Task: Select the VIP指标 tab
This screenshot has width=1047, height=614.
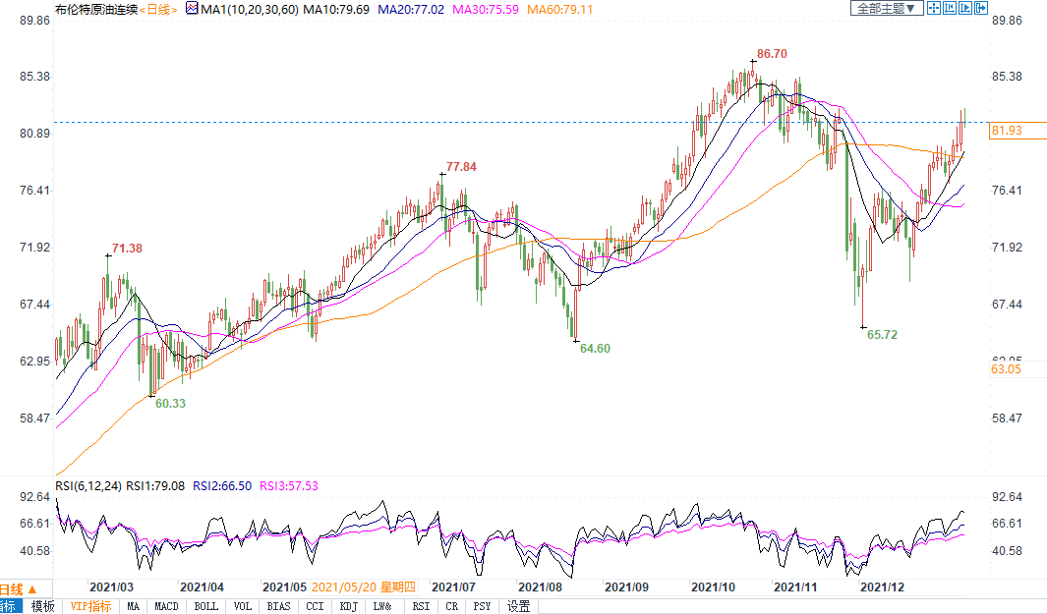Action: [x=90, y=606]
